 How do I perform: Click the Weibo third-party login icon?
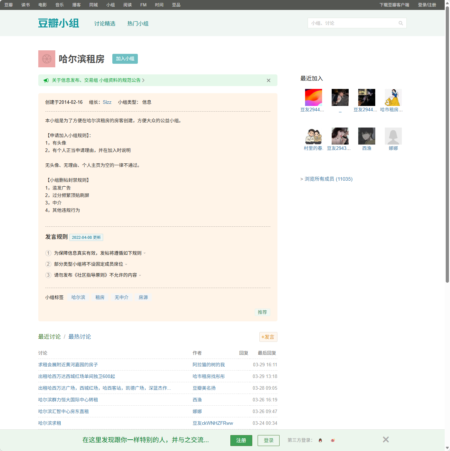332,440
